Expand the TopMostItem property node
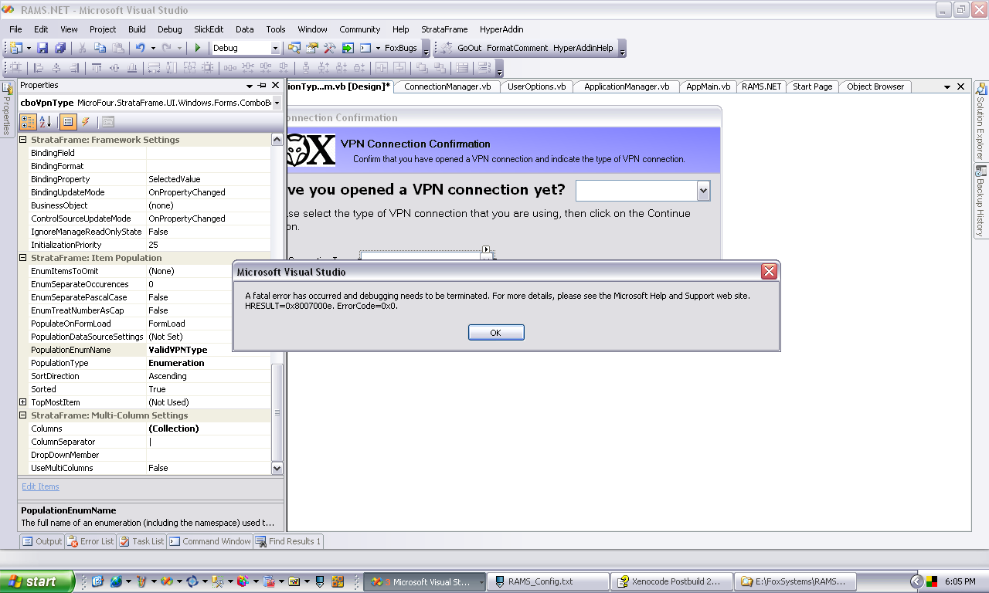Image resolution: width=989 pixels, height=593 pixels. click(23, 402)
